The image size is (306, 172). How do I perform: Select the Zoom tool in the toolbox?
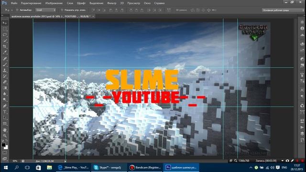pyautogui.click(x=5, y=136)
